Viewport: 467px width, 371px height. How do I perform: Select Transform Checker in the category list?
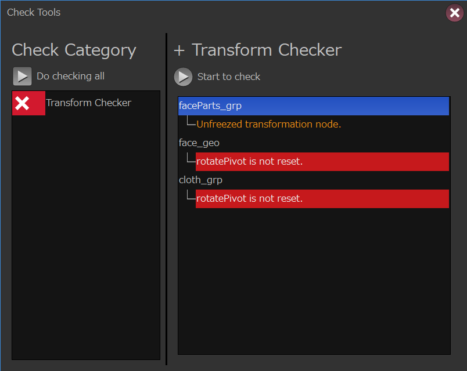pos(88,103)
